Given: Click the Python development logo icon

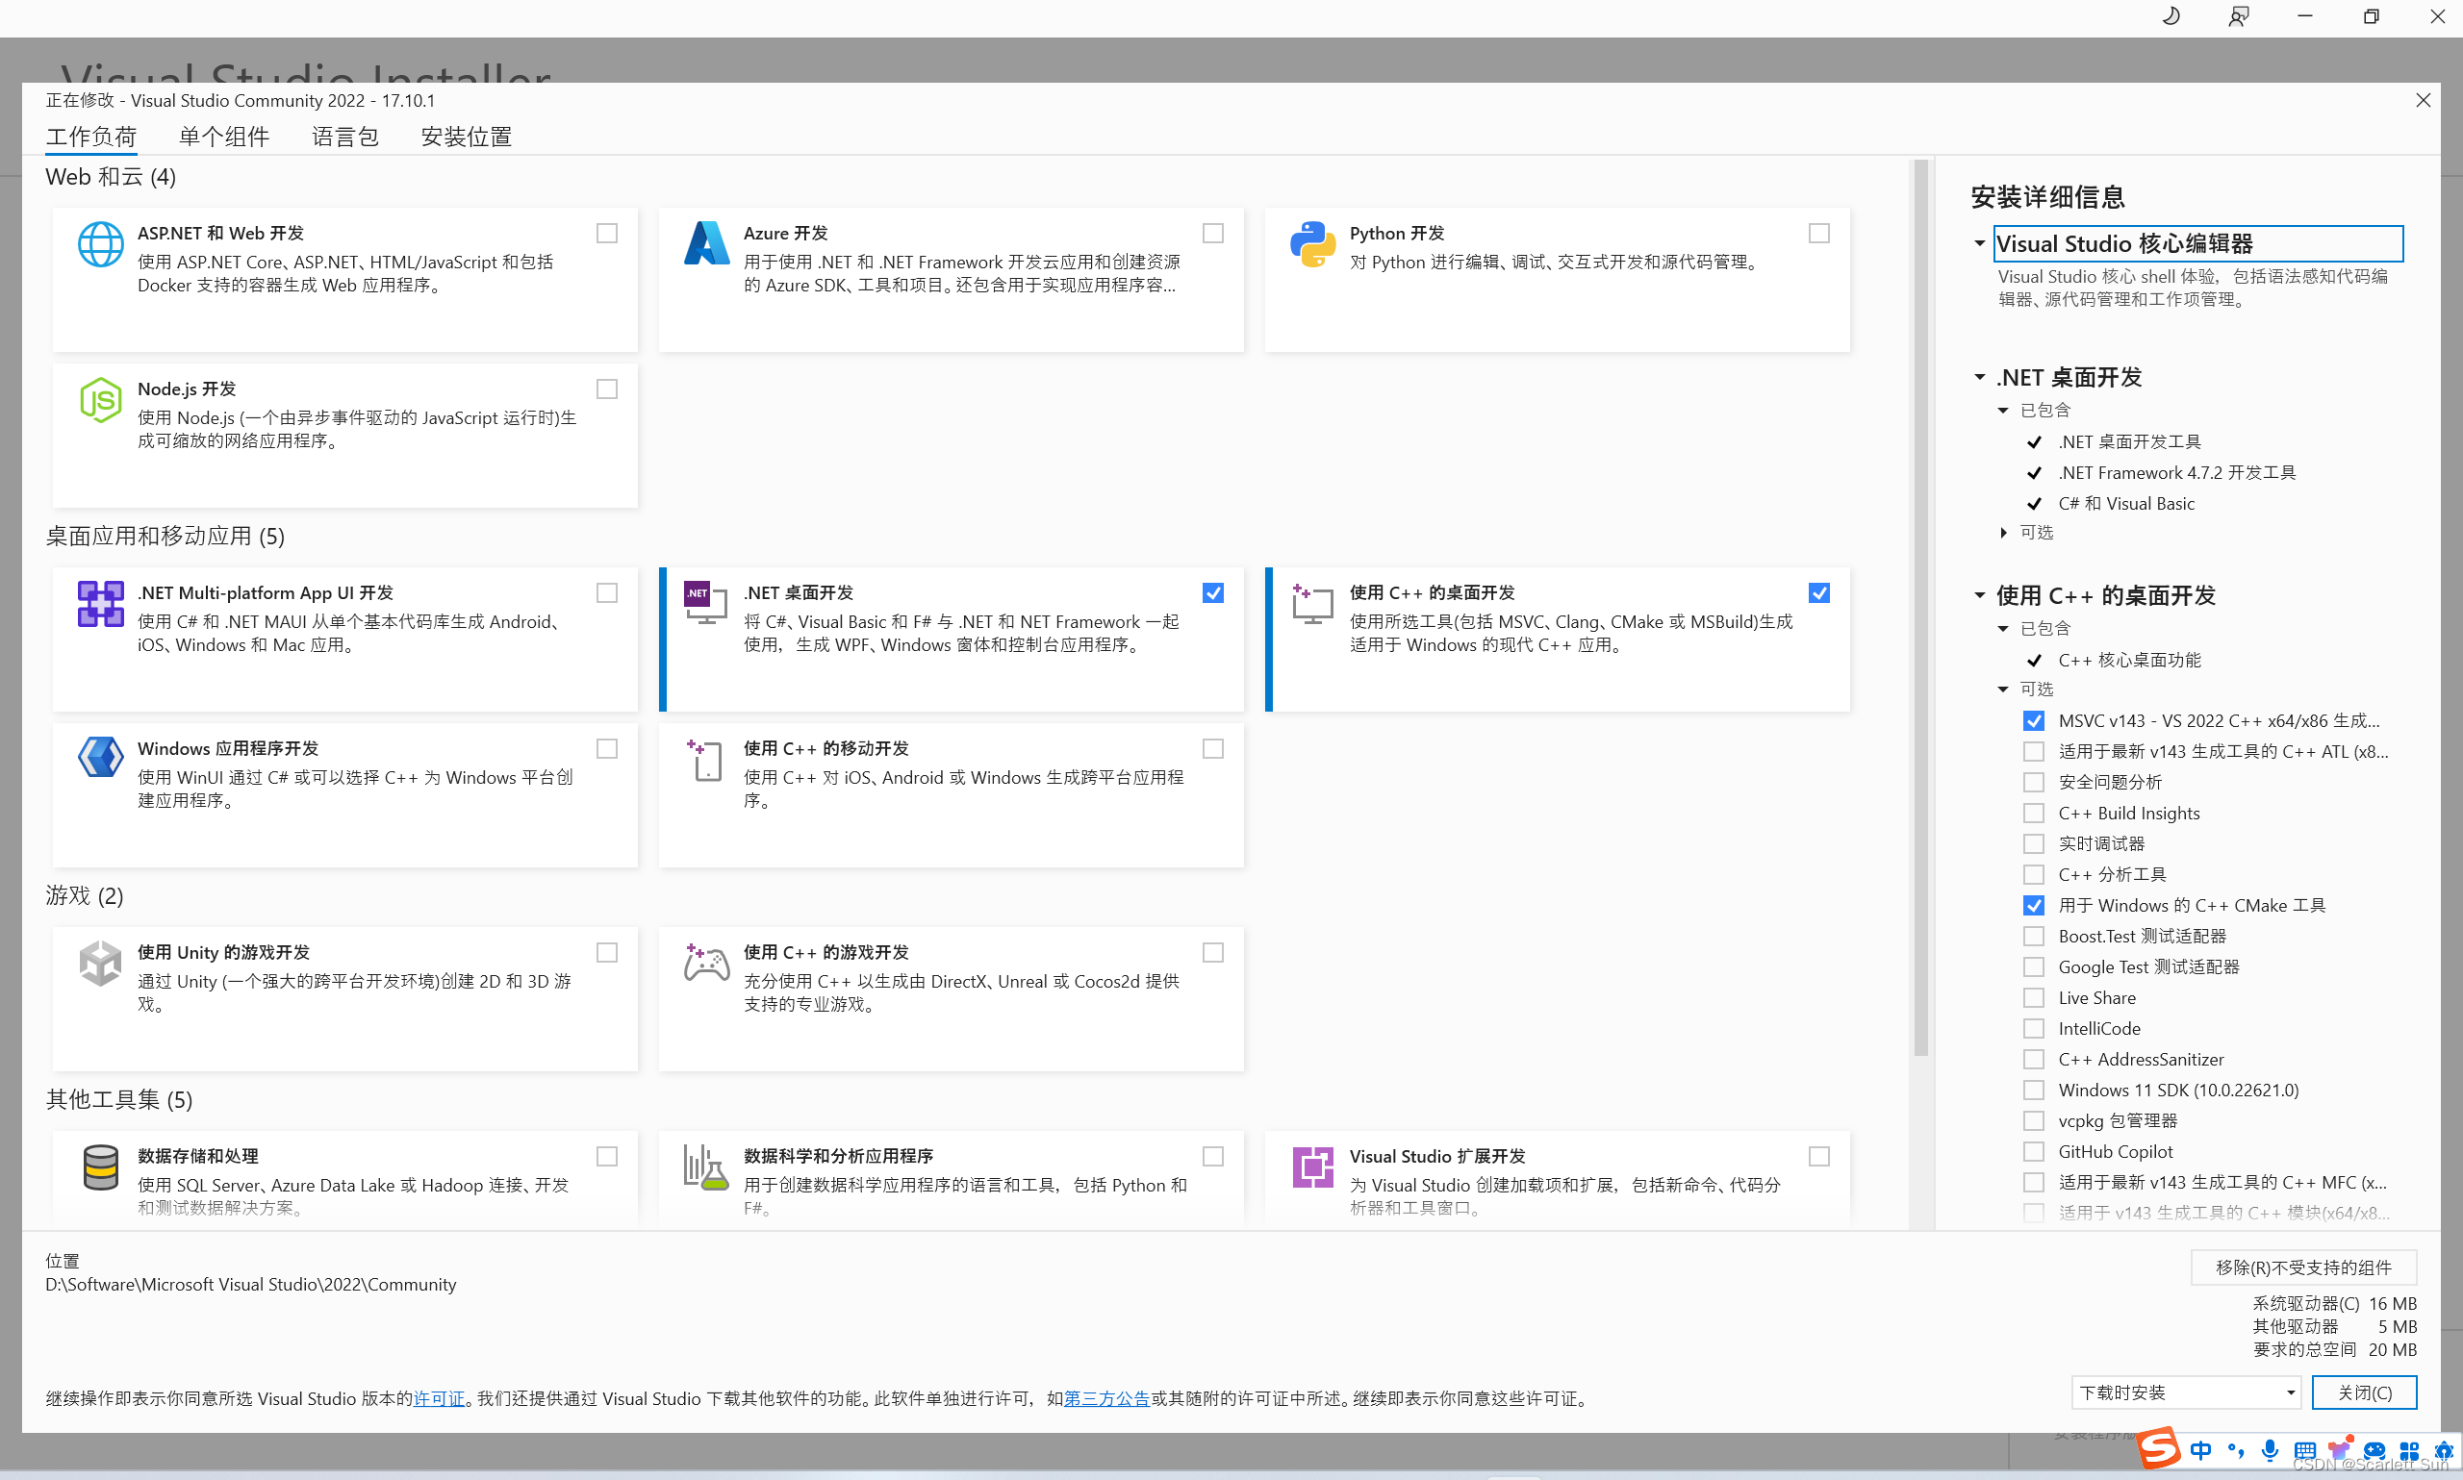Looking at the screenshot, I should 1311,244.
